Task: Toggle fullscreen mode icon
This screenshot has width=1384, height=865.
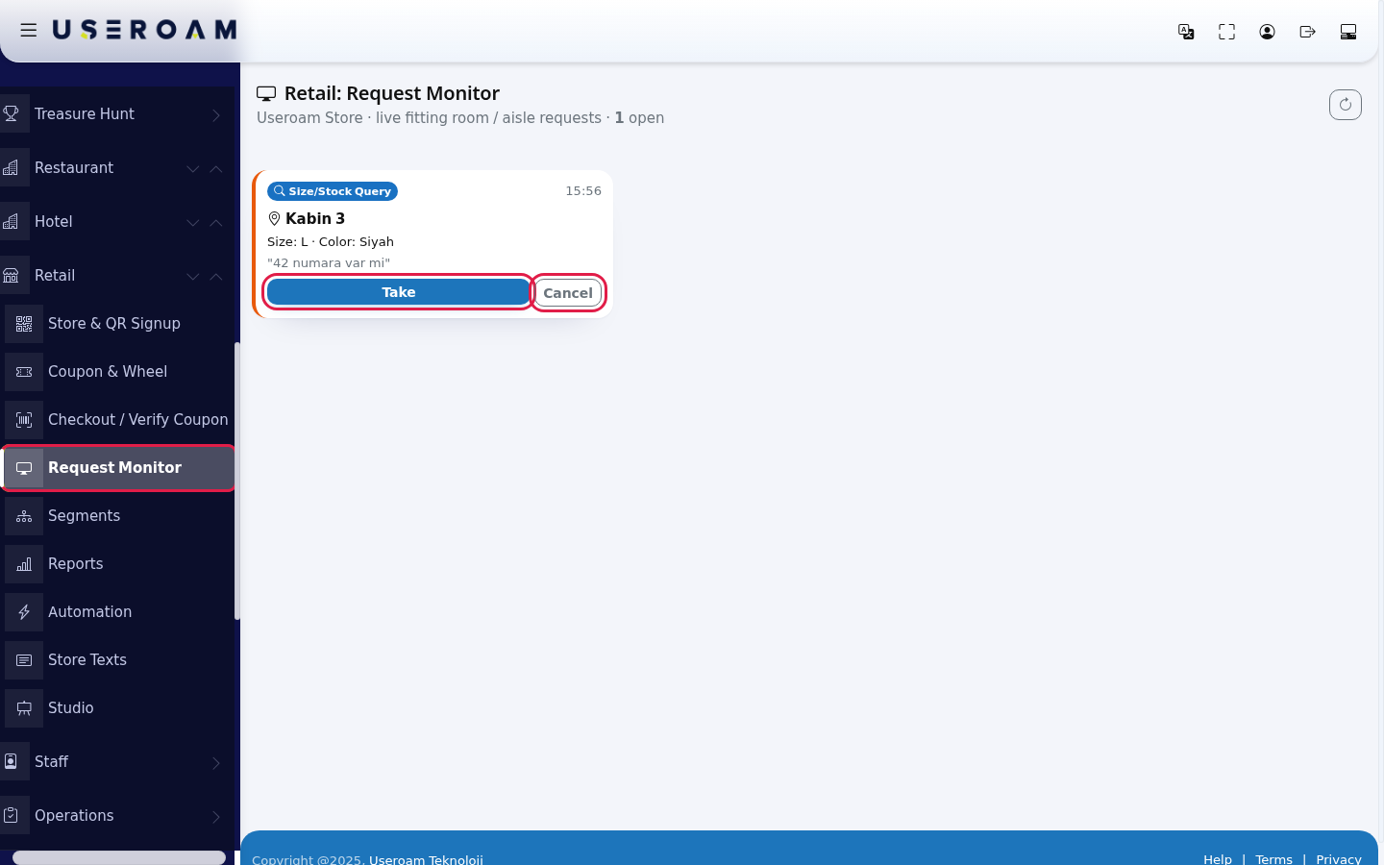Action: [x=1226, y=32]
